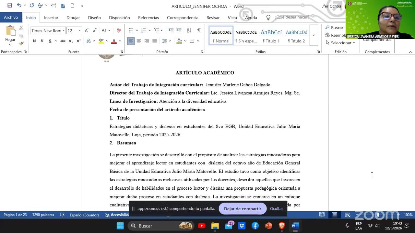Switch to read mode view in status bar
415x233 pixels.
[x=322, y=215]
